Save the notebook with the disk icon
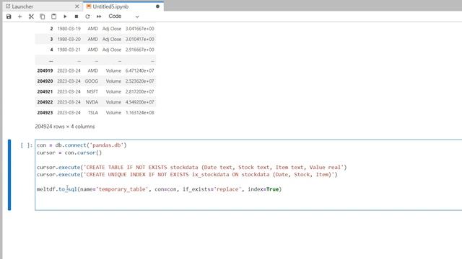This screenshot has height=259, width=462. point(9,17)
